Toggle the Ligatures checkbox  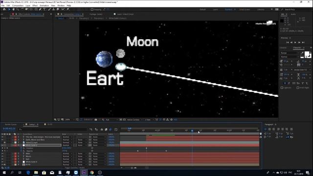(282, 88)
